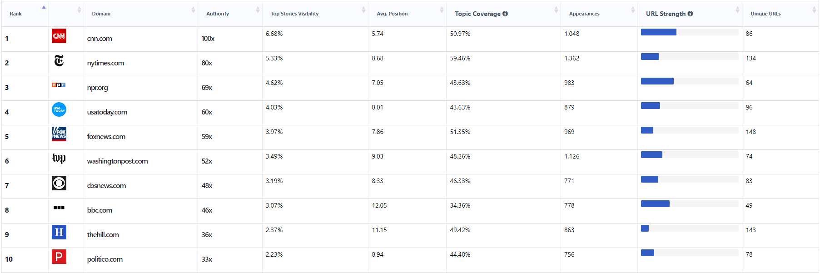
Task: Click URL Strength bar for nytimes.com
Action: click(x=690, y=56)
